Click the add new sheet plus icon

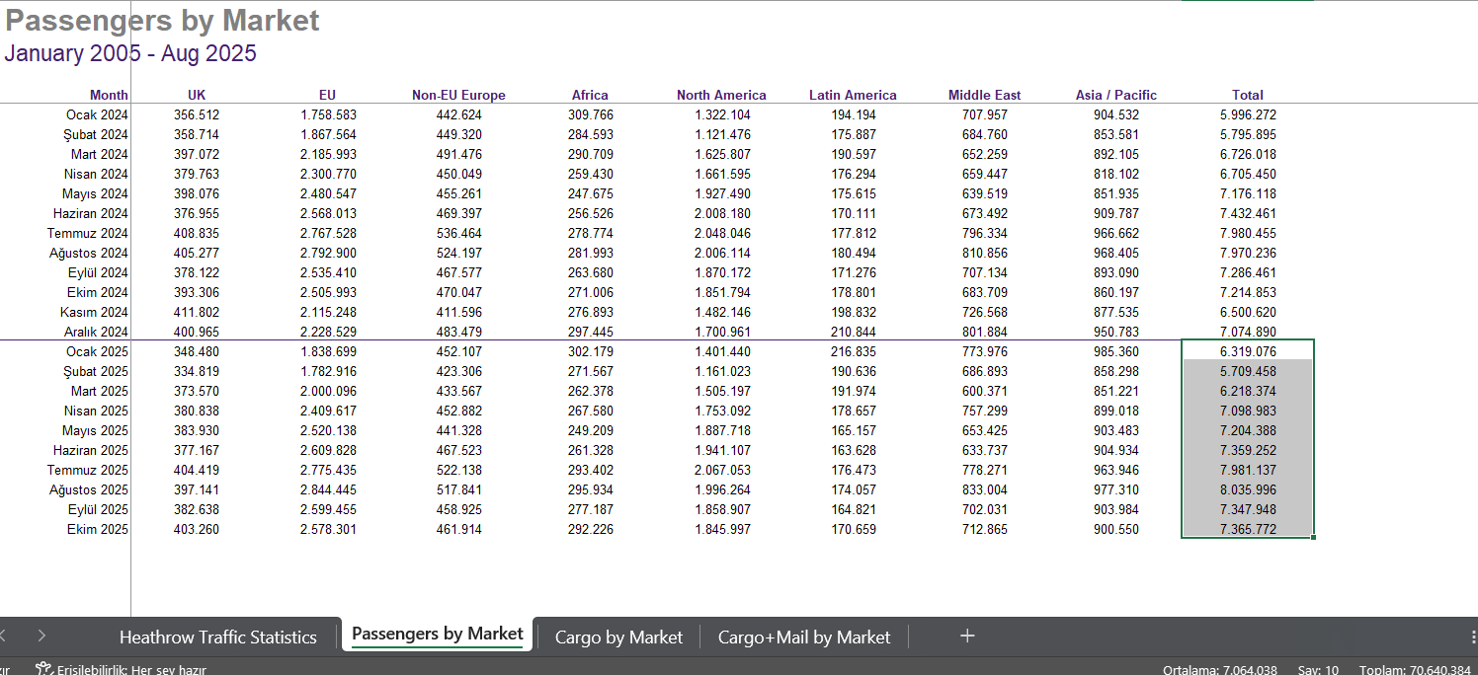(967, 637)
